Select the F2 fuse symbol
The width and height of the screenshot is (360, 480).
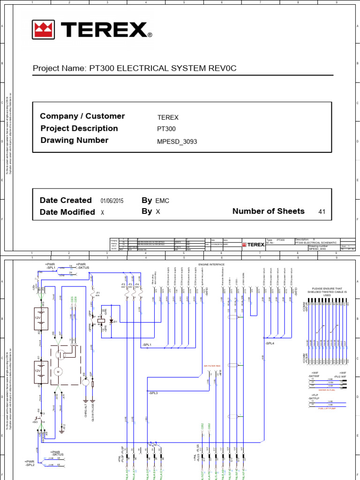pyautogui.click(x=127, y=293)
